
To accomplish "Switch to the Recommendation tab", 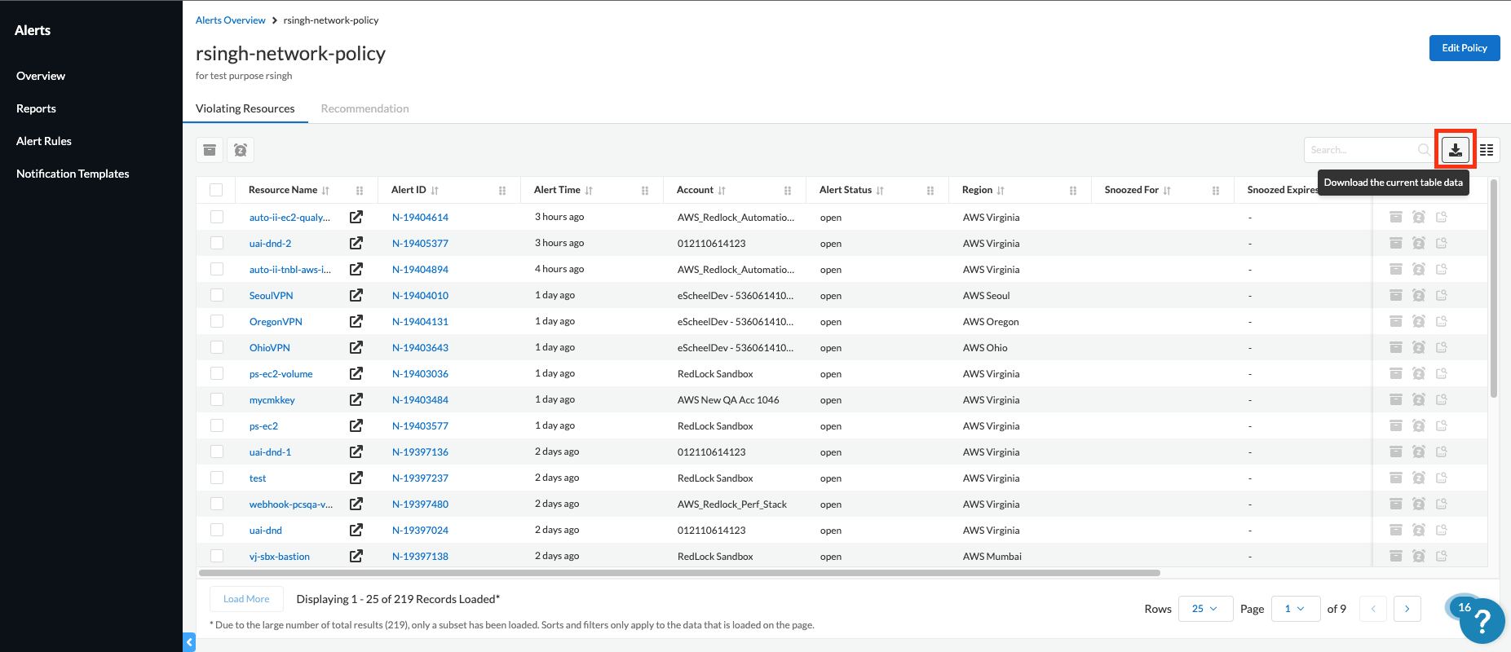I will [364, 108].
